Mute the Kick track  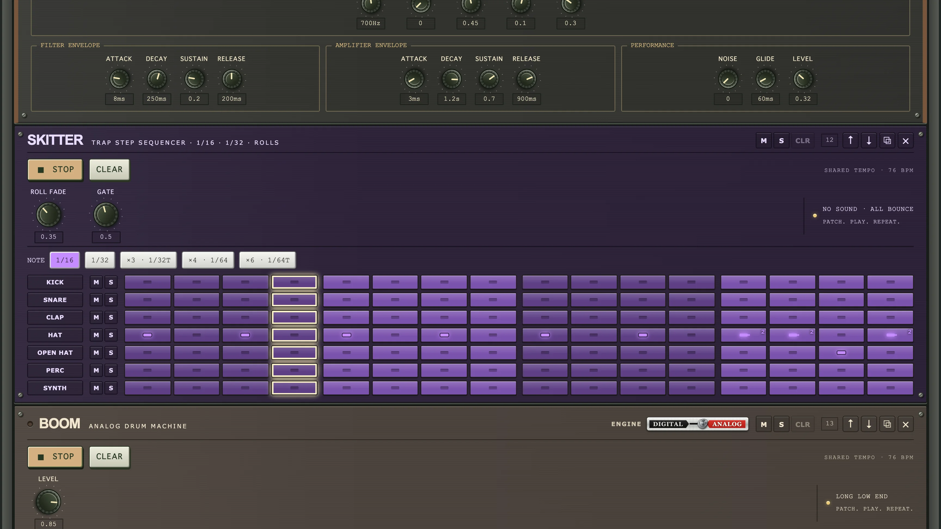96,282
